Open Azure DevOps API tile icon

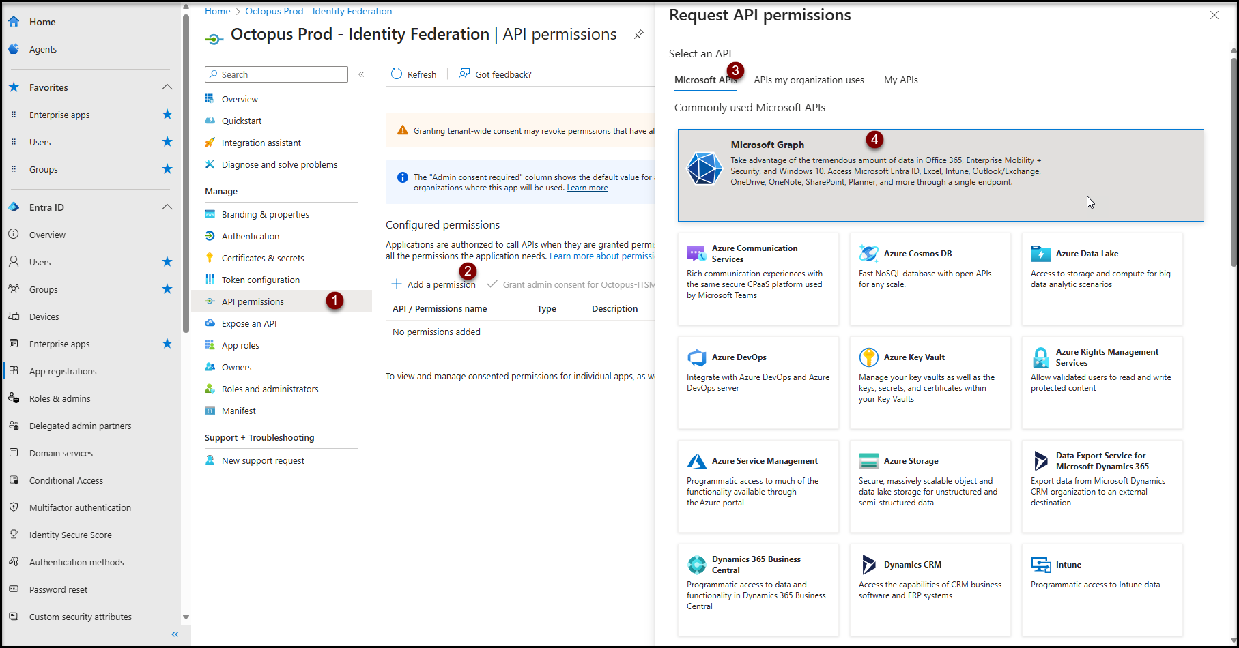click(x=696, y=357)
